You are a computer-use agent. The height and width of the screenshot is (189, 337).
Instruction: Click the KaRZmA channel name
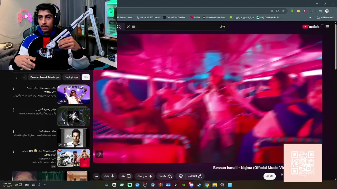pyautogui.click(x=47, y=159)
